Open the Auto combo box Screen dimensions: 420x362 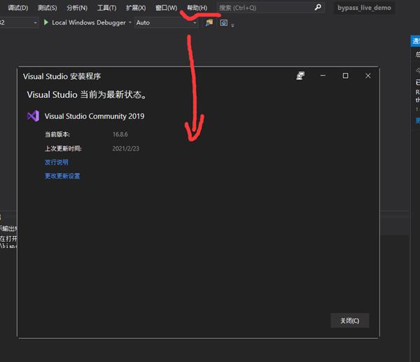click(x=166, y=22)
